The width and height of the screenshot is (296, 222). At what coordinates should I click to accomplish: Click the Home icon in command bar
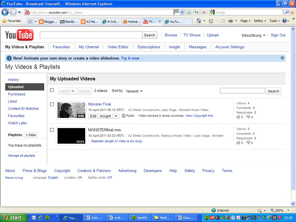tap(199, 21)
